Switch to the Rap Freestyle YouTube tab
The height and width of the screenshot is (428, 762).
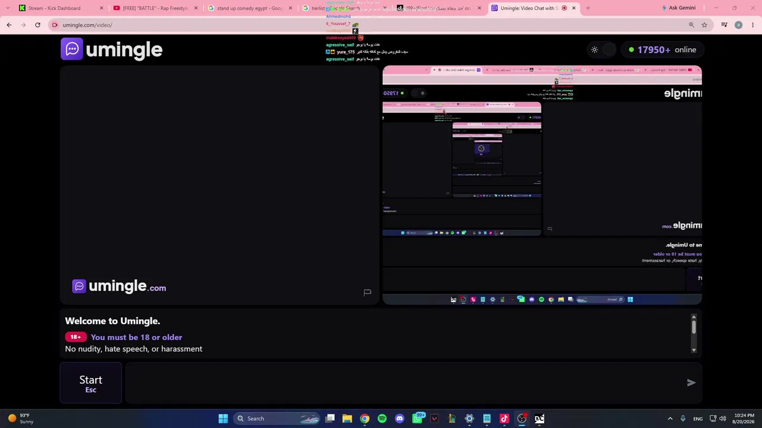click(x=155, y=8)
